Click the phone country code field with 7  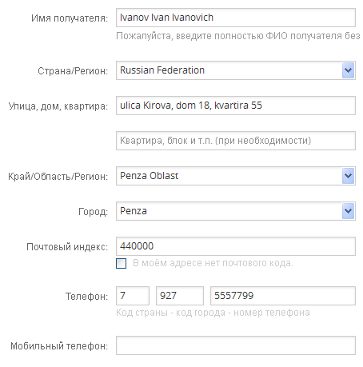133,296
